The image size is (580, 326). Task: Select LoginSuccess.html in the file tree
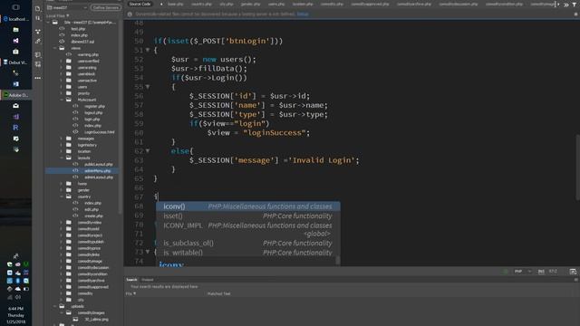pyautogui.click(x=99, y=132)
